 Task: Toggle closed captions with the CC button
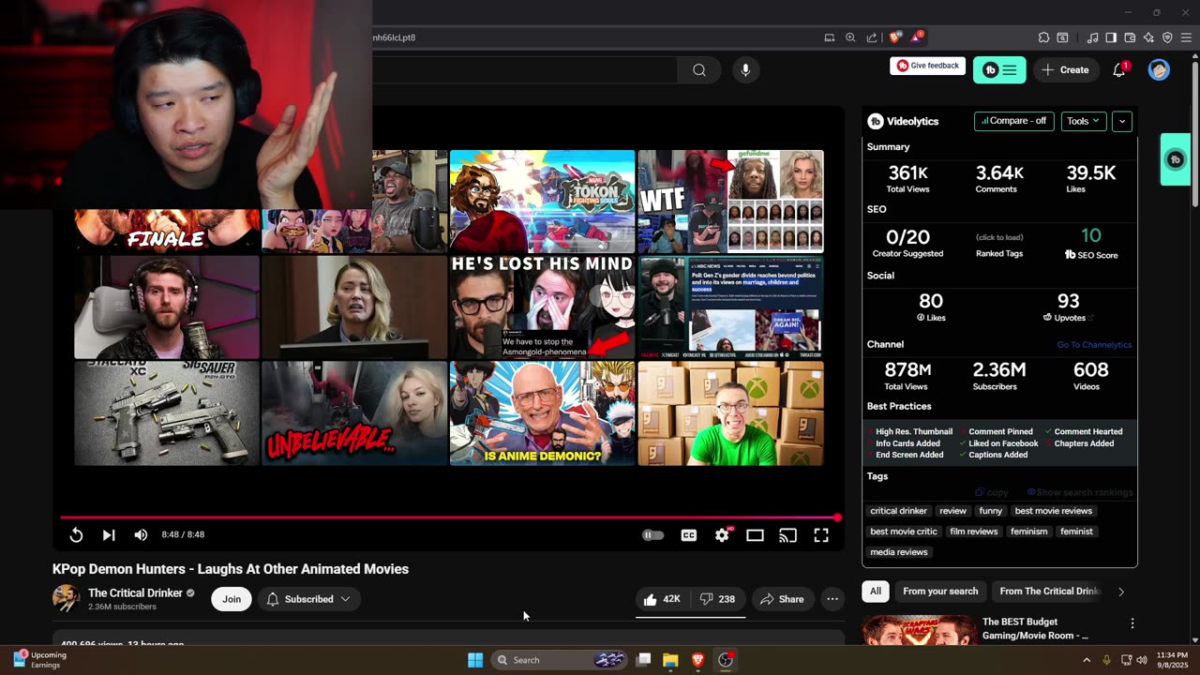tap(689, 534)
